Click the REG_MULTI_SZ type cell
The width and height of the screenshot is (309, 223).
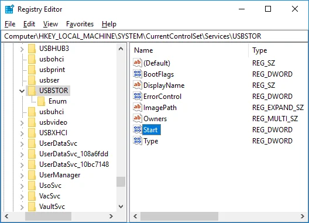point(275,119)
